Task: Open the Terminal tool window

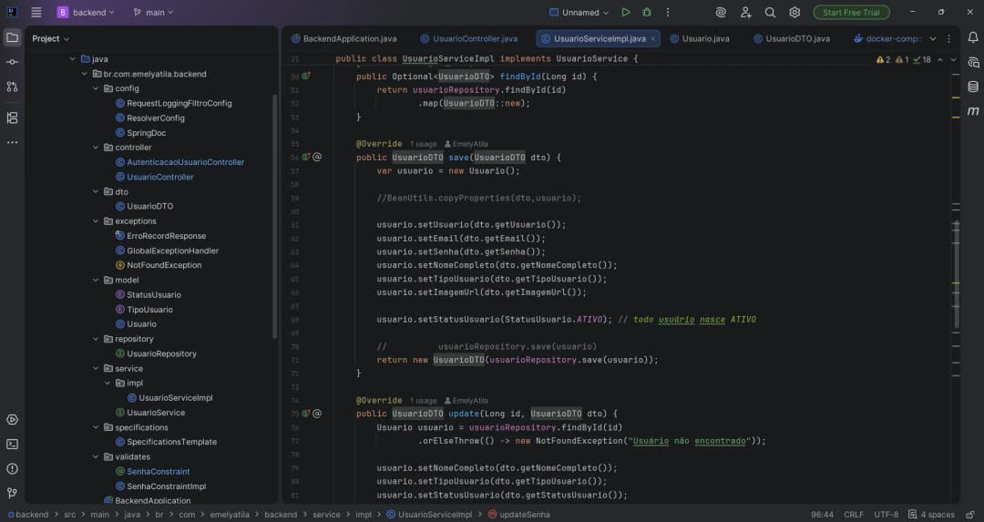Action: 12,444
